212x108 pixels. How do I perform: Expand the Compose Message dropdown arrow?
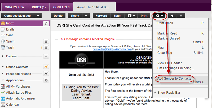38,16
